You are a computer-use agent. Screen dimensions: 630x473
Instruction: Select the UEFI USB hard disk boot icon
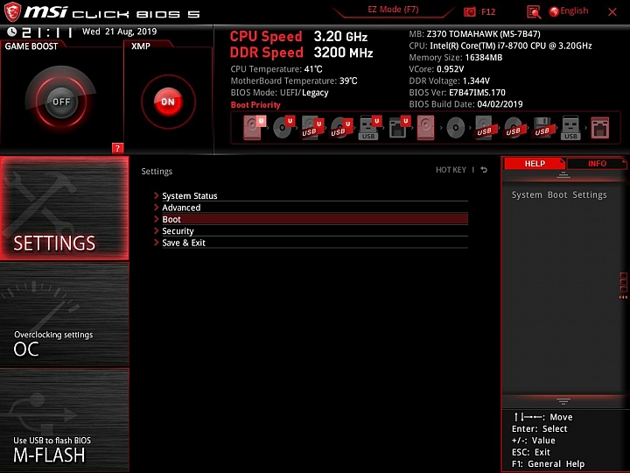(x=312, y=128)
